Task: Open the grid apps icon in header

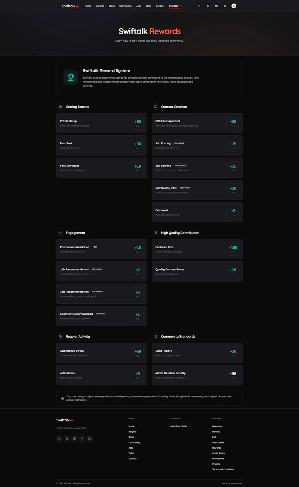Action: tap(216, 6)
